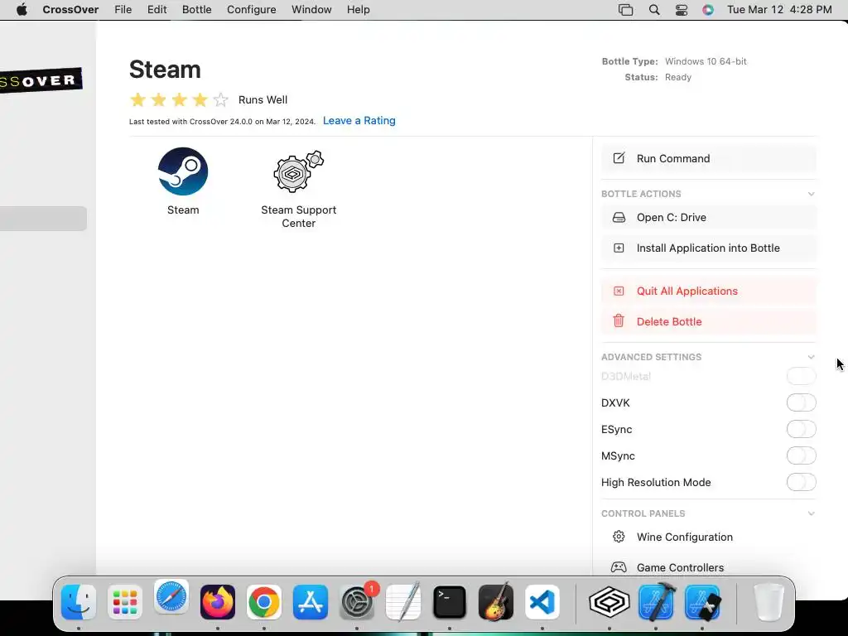Image resolution: width=848 pixels, height=636 pixels.
Task: Click the Install Application plus icon
Action: pyautogui.click(x=619, y=248)
